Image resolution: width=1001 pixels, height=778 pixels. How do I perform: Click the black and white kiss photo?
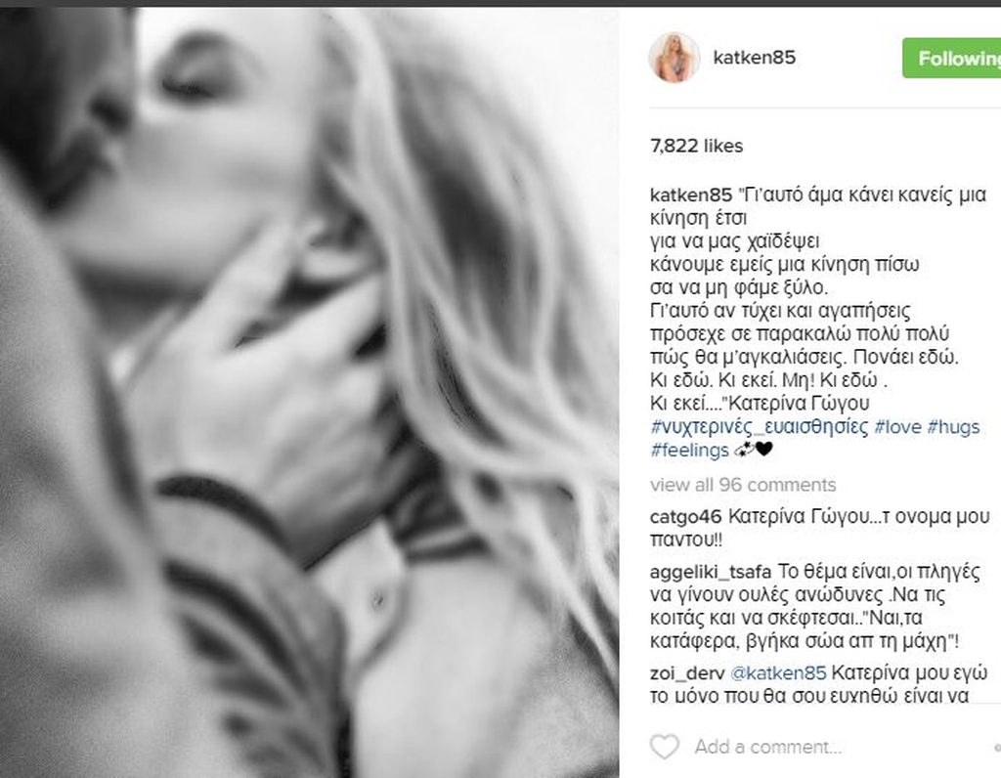click(310, 393)
